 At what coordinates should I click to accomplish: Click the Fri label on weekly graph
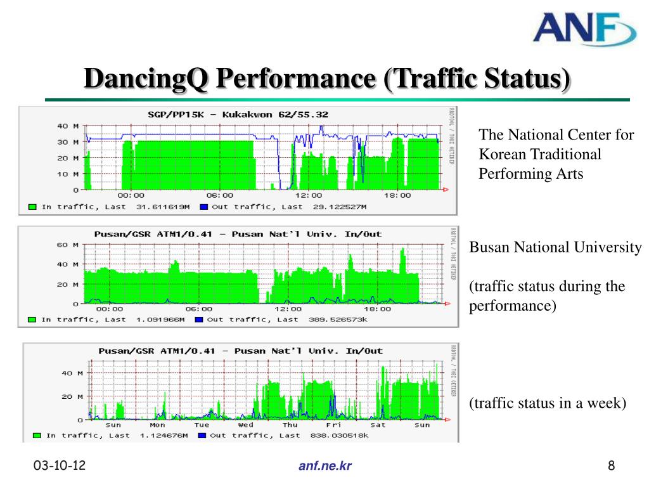click(x=333, y=425)
